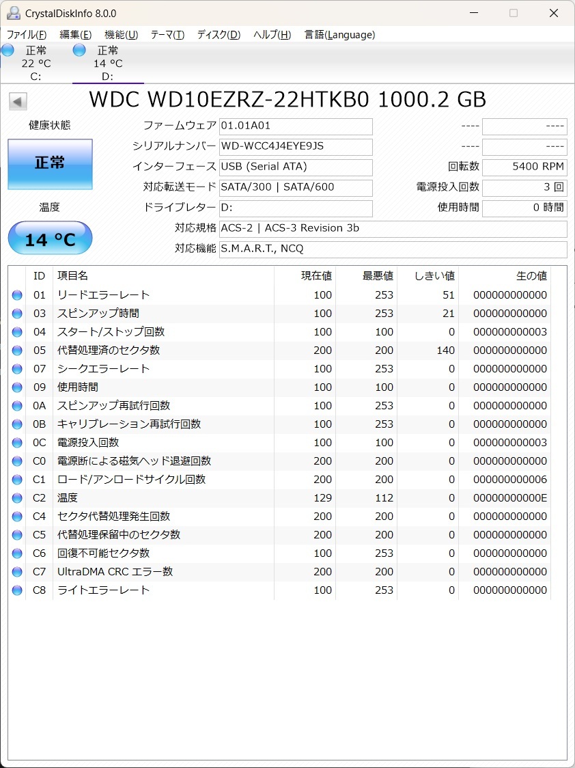Open the ファイル(F) menu

27,35
